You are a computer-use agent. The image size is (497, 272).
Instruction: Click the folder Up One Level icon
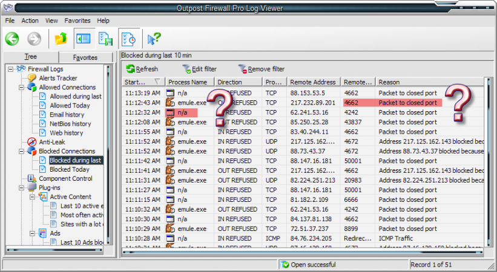click(x=61, y=39)
